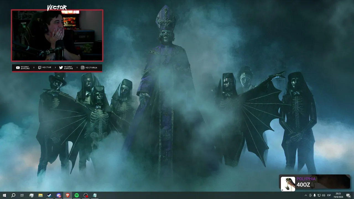Click the VECTOR logo above webcam
The image size is (354, 199).
(x=57, y=7)
